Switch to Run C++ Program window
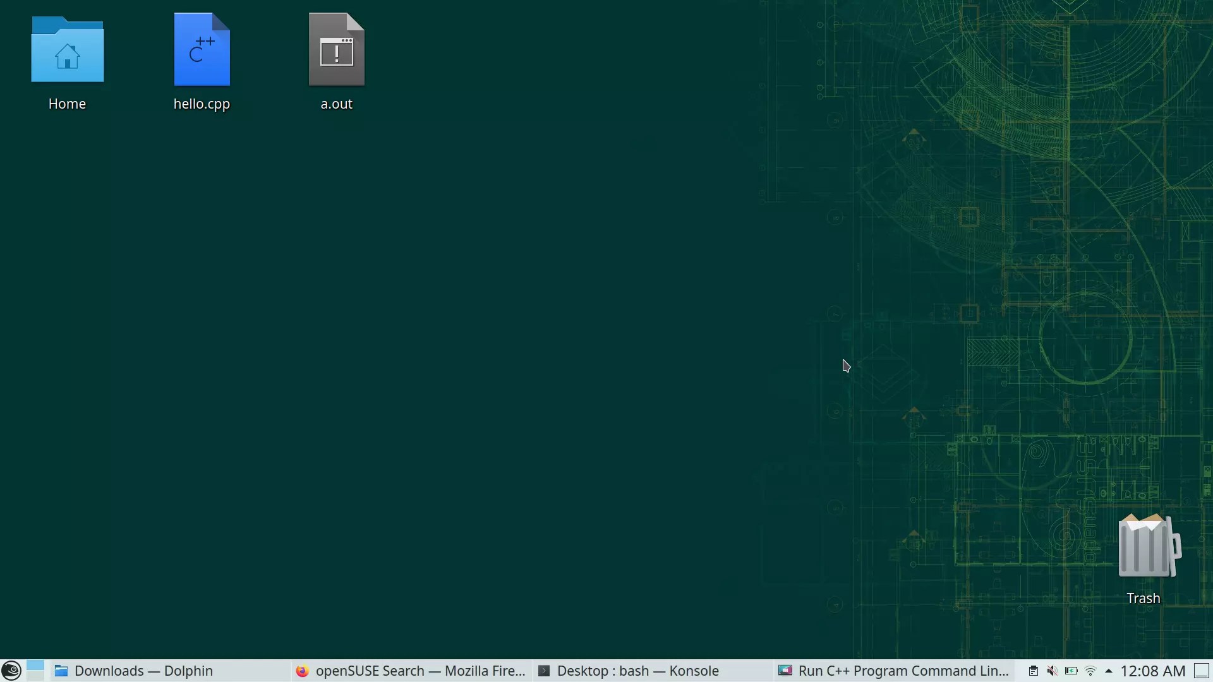Image resolution: width=1213 pixels, height=682 pixels. click(893, 671)
